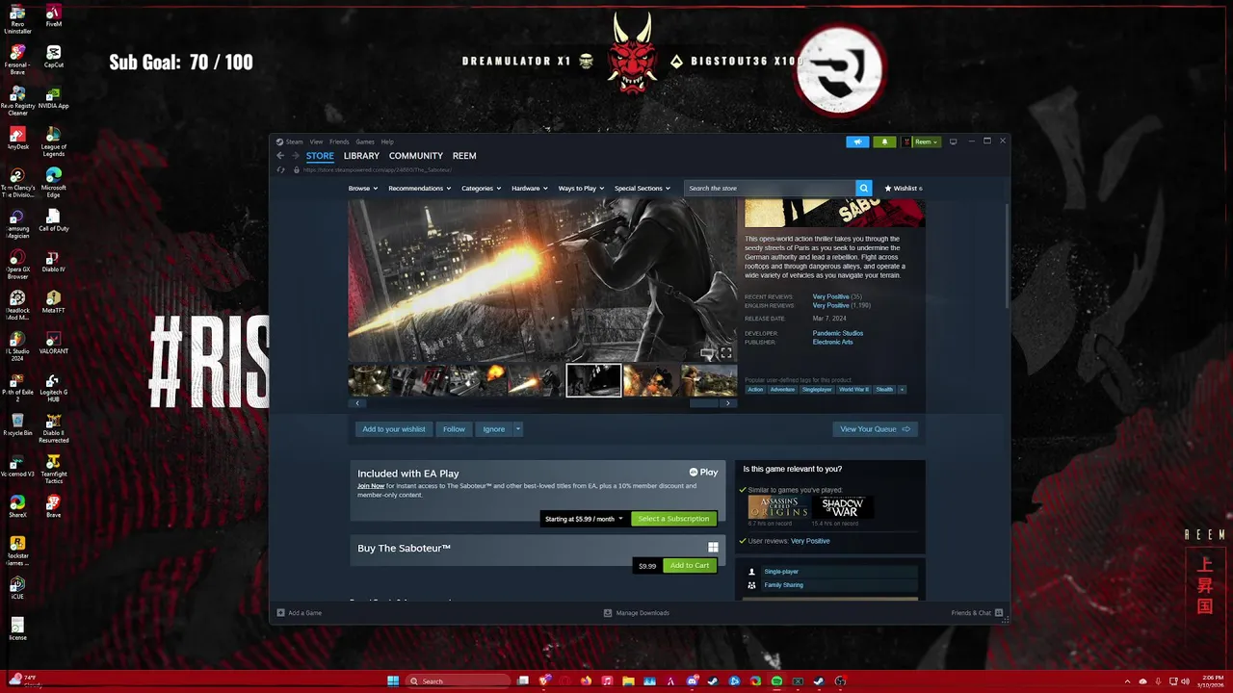
Task: Expand the Browse store dropdown
Action: pos(363,189)
